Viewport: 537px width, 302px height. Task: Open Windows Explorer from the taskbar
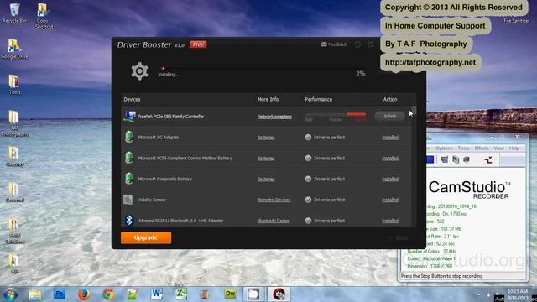(x=35, y=294)
